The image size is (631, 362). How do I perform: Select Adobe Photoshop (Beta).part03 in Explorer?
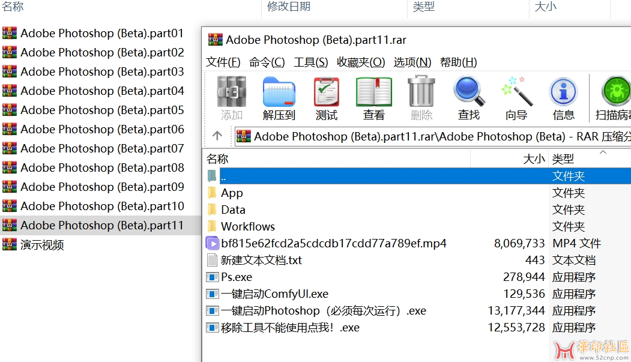tap(102, 71)
